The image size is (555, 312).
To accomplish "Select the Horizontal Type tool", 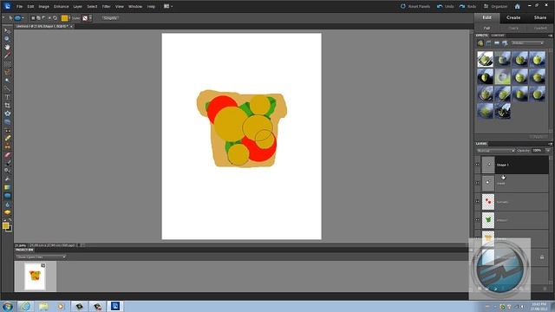I will click(x=7, y=97).
